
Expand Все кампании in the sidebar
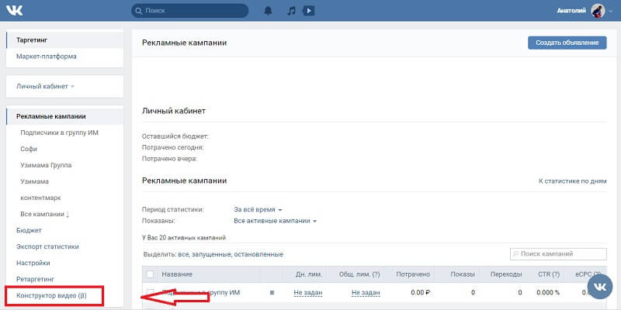coord(45,214)
